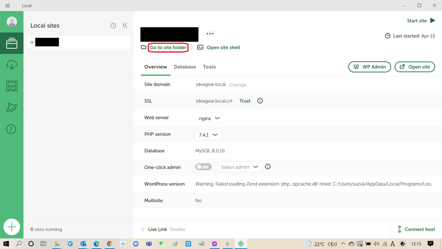This screenshot has height=249, width=442.
Task: Click the user avatar icon
Action: tap(12, 22)
